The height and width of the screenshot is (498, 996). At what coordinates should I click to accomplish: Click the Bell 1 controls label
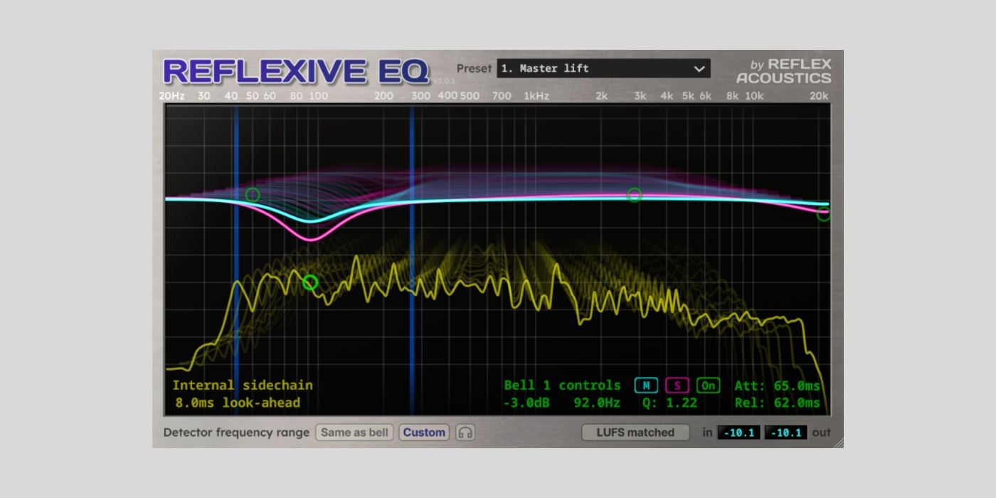(562, 386)
